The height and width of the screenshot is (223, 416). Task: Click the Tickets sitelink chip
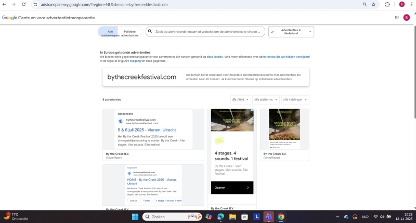click(x=147, y=201)
